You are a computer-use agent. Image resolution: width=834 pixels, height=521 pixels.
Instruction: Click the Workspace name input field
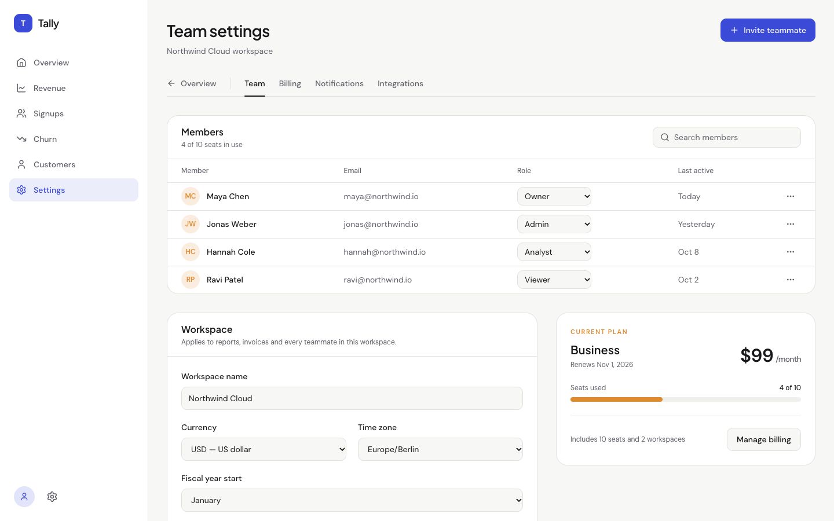[x=352, y=398]
